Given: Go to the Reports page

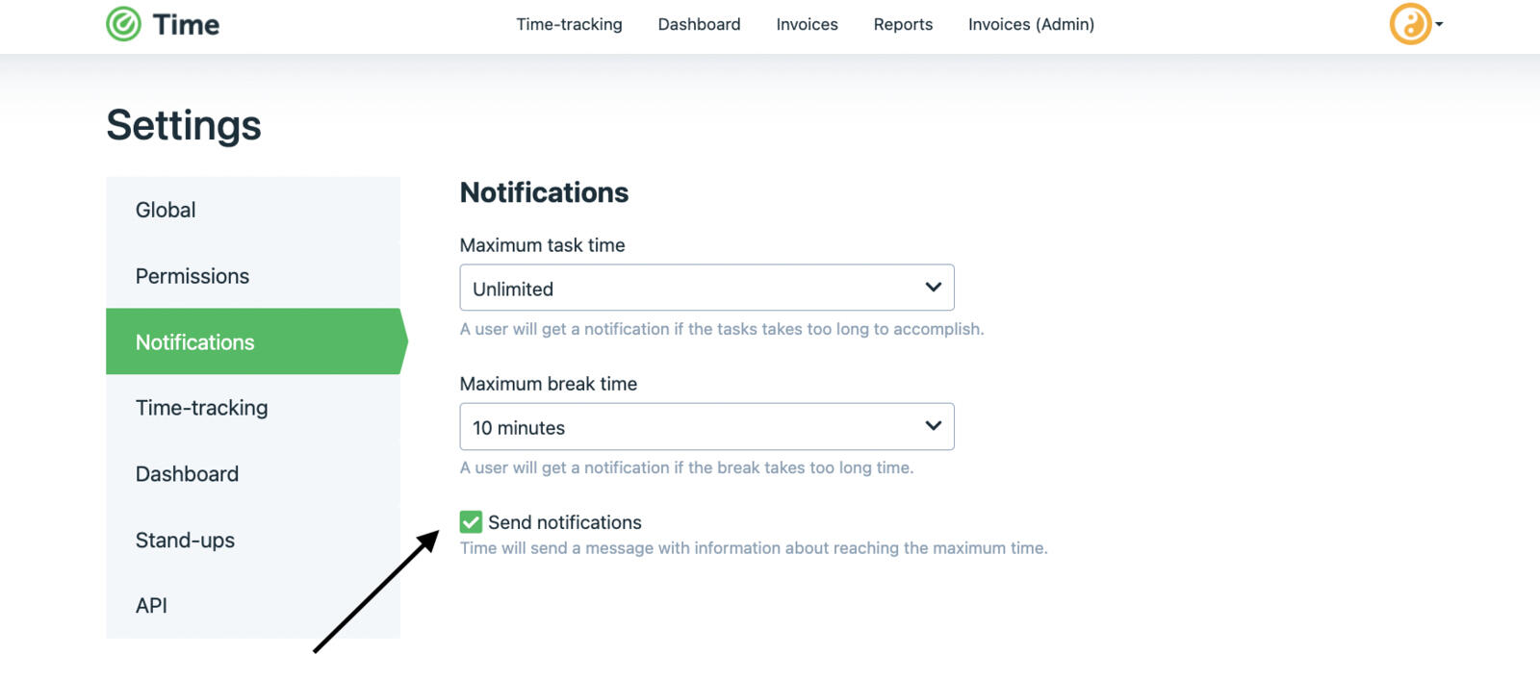Looking at the screenshot, I should [x=902, y=24].
